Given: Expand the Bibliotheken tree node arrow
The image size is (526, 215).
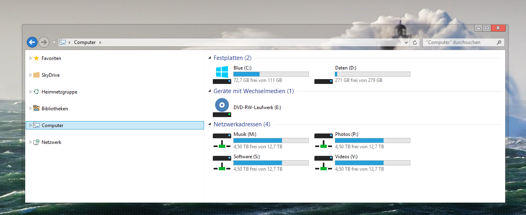Looking at the screenshot, I should pyautogui.click(x=30, y=109).
